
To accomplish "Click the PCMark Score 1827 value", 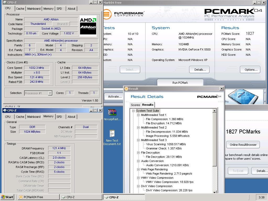I will point(250,33).
